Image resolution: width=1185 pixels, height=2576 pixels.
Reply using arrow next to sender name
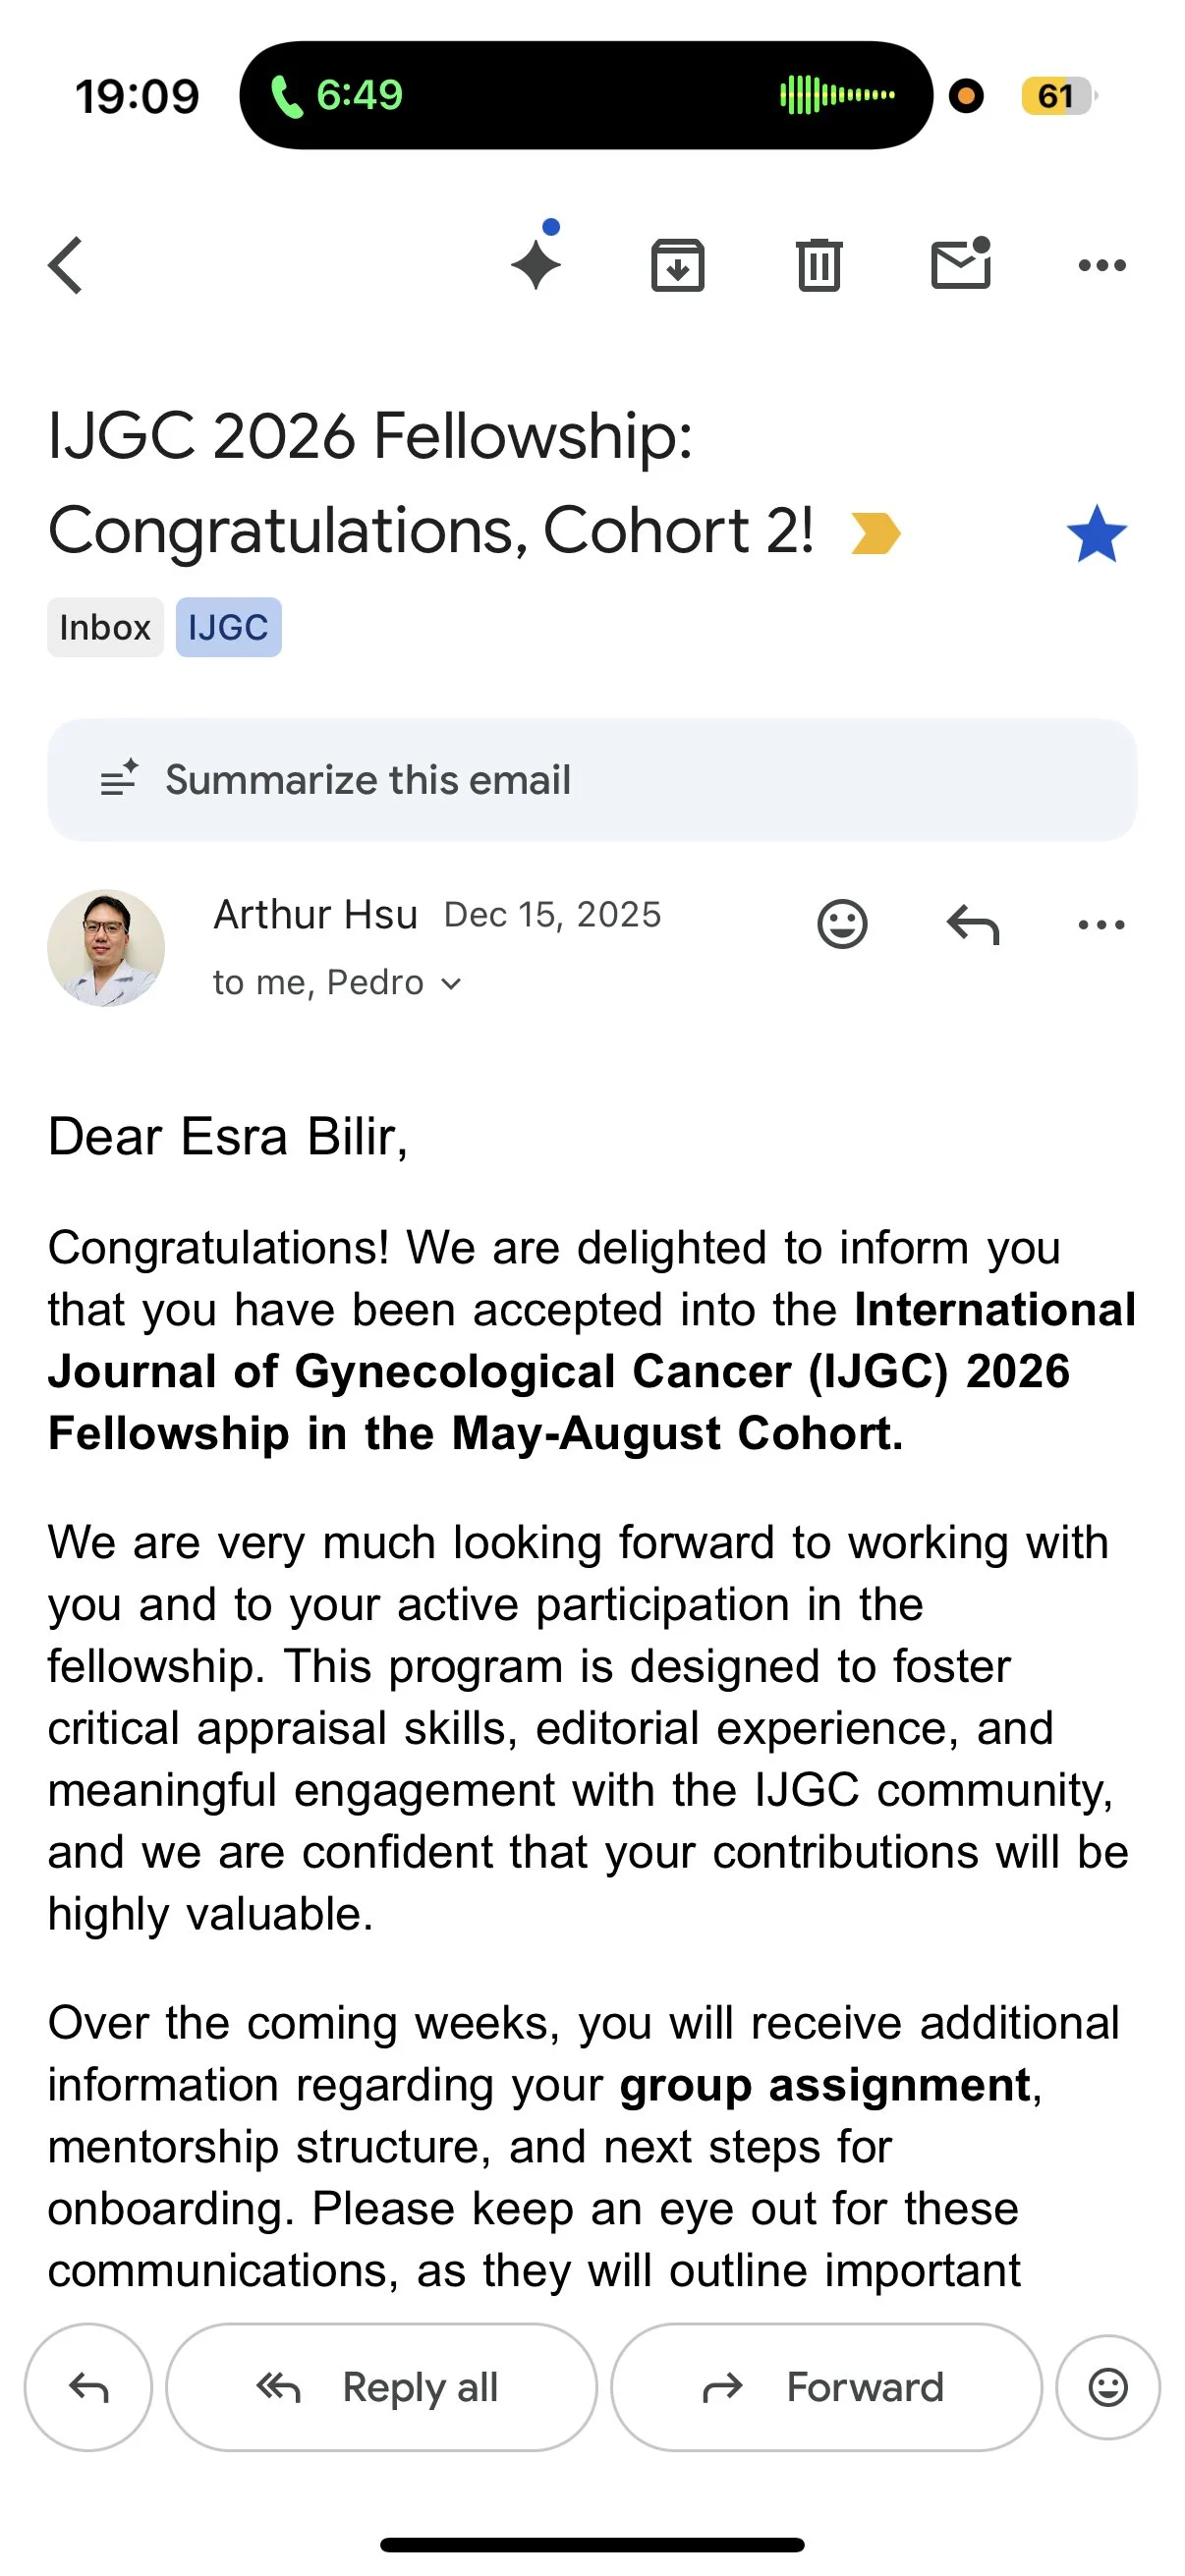coord(972,924)
